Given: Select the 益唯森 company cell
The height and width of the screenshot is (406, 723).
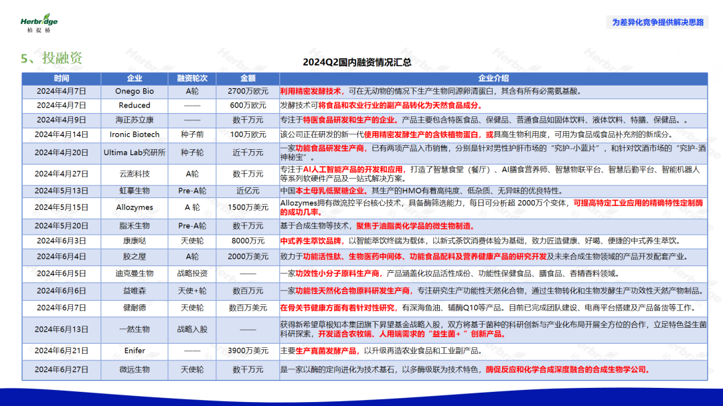Looking at the screenshot, I should 134,291.
